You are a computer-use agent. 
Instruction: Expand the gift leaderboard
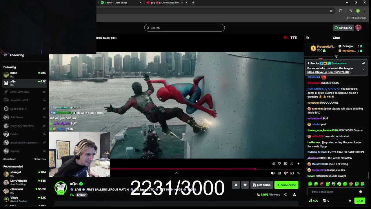coord(336,56)
